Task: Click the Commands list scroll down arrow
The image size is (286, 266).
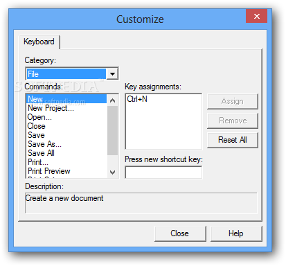Action: 113,172
